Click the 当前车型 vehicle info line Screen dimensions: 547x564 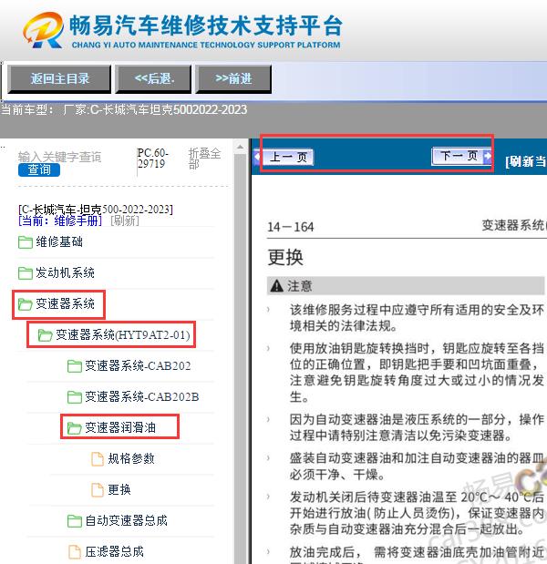click(124, 109)
